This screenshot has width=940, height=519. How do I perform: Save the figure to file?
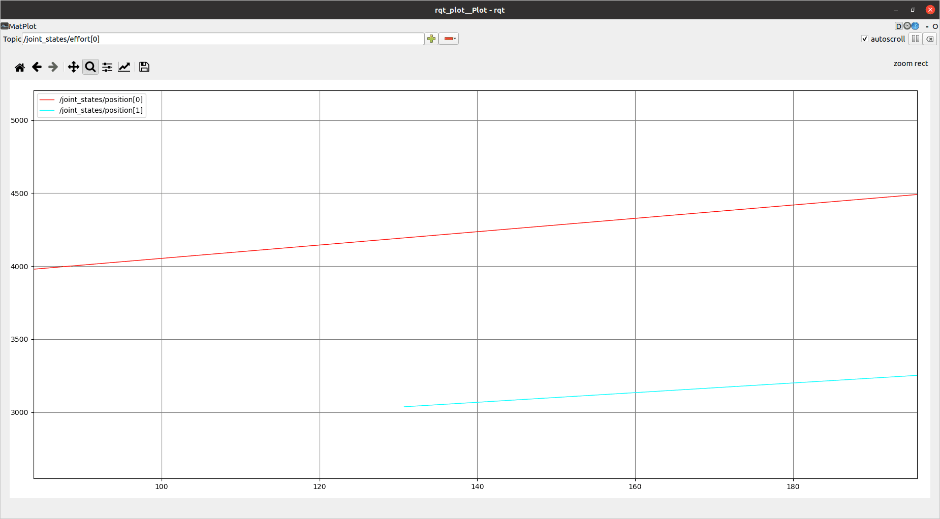click(x=144, y=67)
